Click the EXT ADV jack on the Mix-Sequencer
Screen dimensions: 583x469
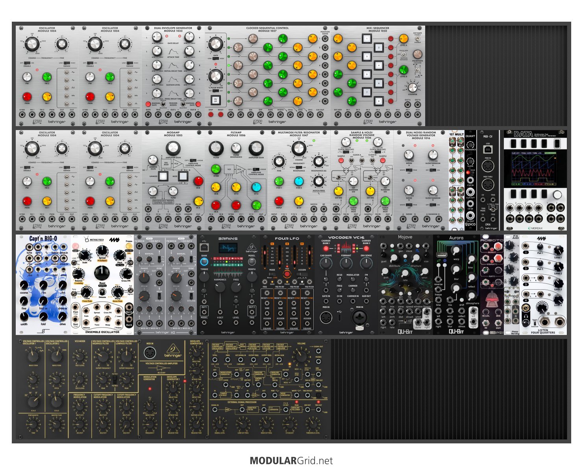coord(338,115)
